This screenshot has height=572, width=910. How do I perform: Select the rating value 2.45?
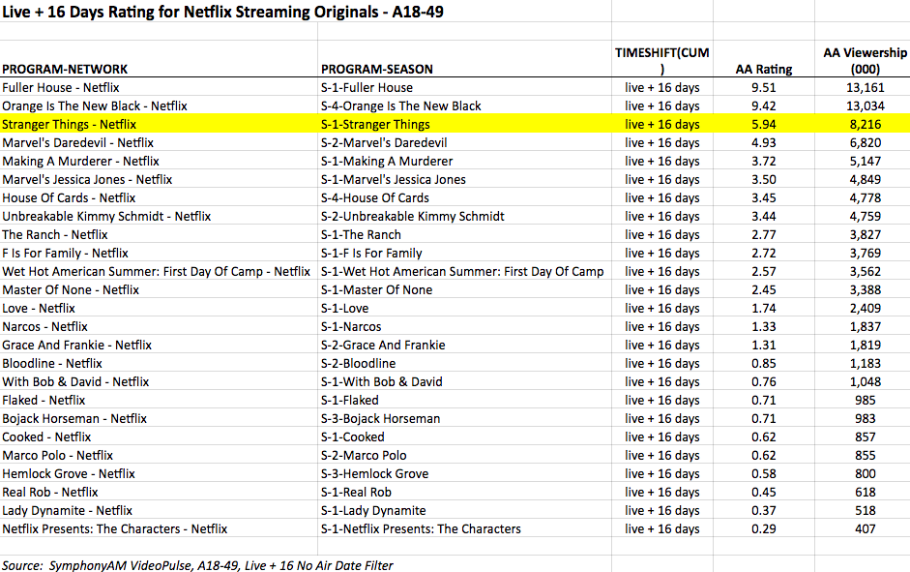(x=764, y=289)
